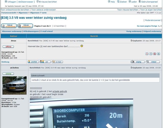Image resolution: width=163 pixels, height=128 pixels.
Task: Open the Help page
Action: click(113, 2)
